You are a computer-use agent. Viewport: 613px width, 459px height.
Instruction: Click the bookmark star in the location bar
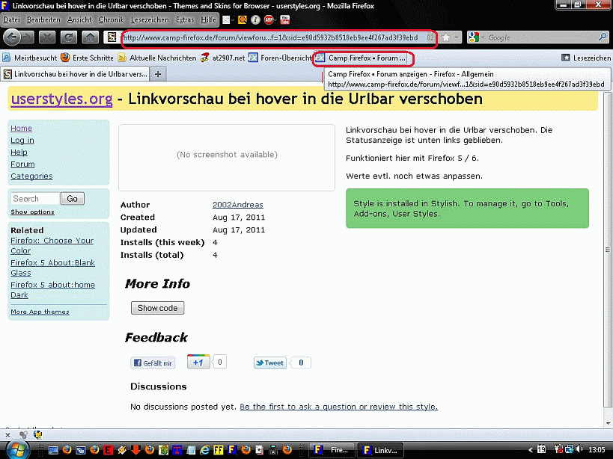(x=446, y=37)
